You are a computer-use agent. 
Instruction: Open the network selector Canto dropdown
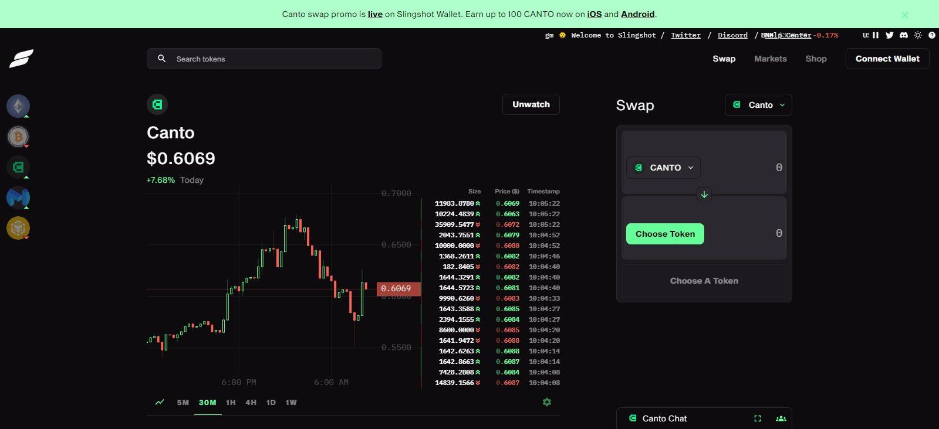[x=758, y=105]
